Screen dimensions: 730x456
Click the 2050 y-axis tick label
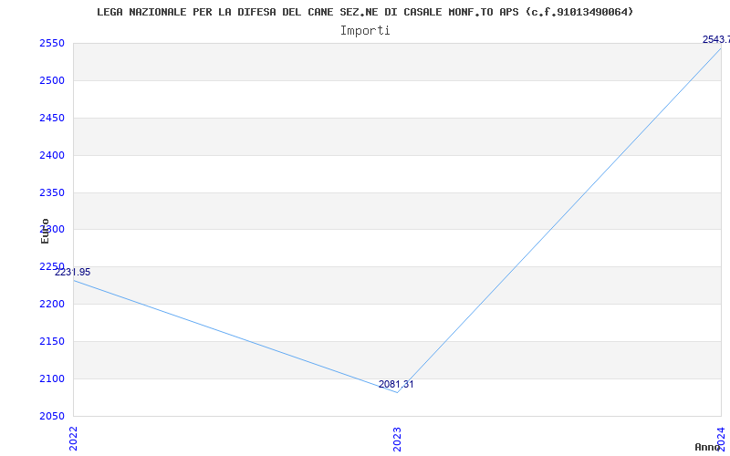point(51,416)
